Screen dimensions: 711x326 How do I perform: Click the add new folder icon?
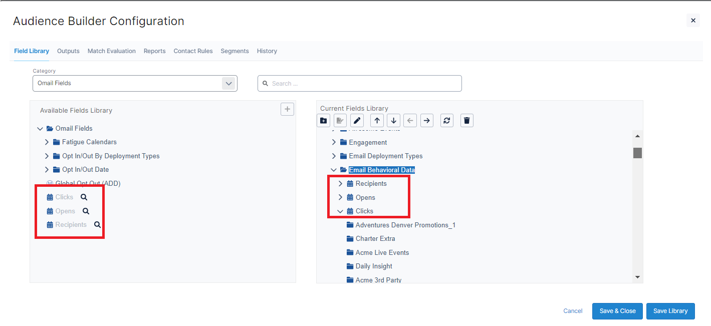coord(324,121)
